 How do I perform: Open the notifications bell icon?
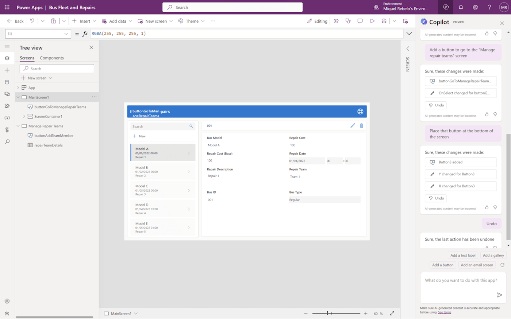click(x=461, y=7)
